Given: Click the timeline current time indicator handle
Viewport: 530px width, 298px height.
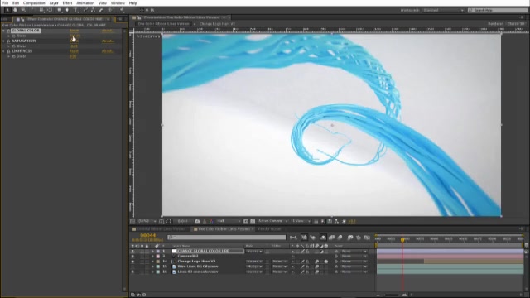Looking at the screenshot, I should coord(402,239).
